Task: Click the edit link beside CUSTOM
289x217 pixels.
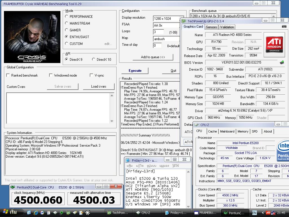Action: [x=108, y=44]
